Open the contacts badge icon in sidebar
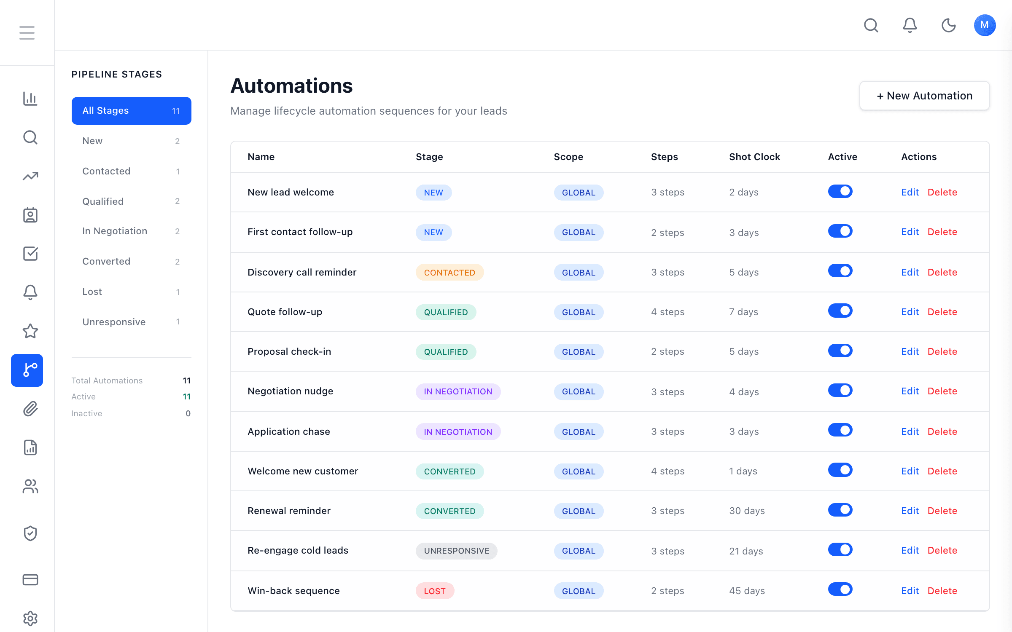This screenshot has height=632, width=1012. pos(30,215)
